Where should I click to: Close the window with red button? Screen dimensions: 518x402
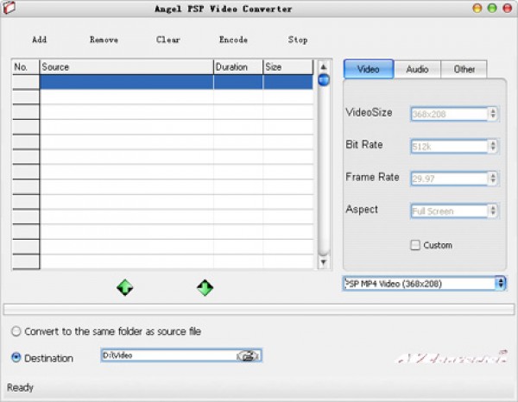(x=507, y=9)
